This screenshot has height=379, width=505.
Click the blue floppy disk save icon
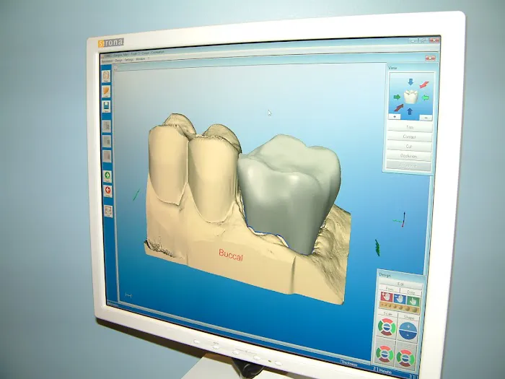pos(106,106)
